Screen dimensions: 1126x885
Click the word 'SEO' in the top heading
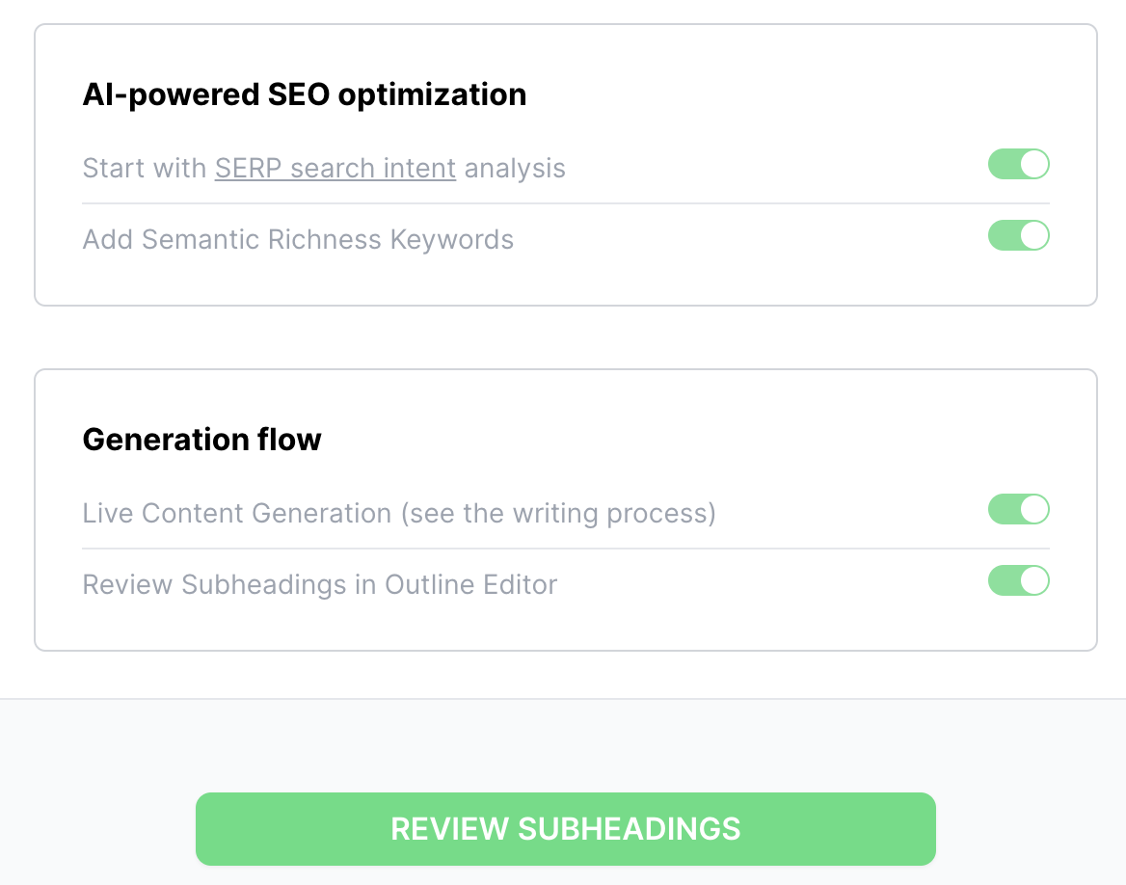[299, 94]
